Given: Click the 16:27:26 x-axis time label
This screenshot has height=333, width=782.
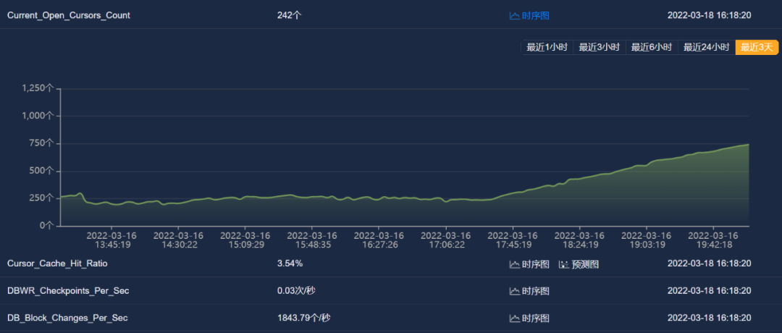Looking at the screenshot, I should pos(379,245).
